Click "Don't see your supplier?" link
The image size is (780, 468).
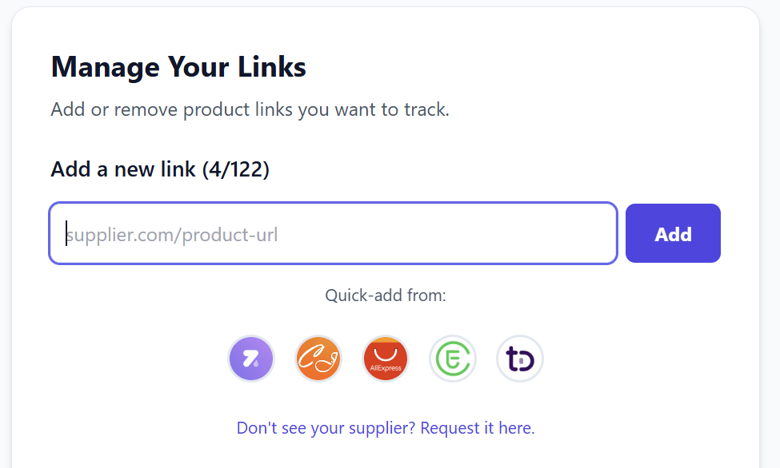click(x=326, y=428)
